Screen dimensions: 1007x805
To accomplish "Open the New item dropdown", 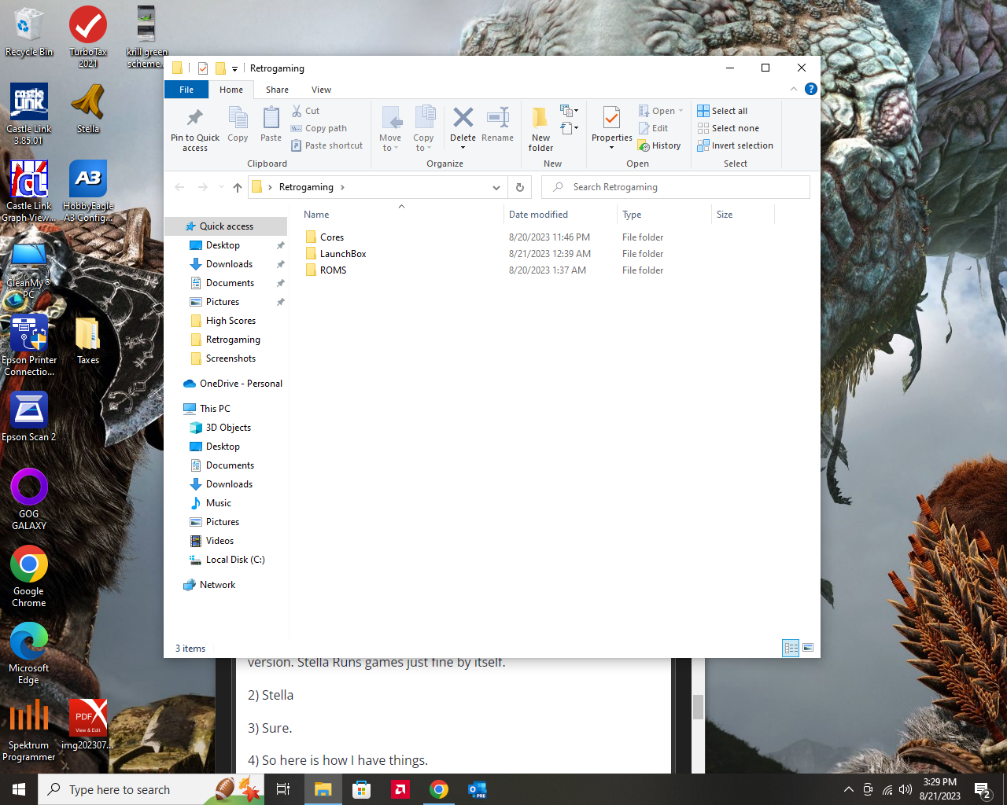I will point(569,111).
